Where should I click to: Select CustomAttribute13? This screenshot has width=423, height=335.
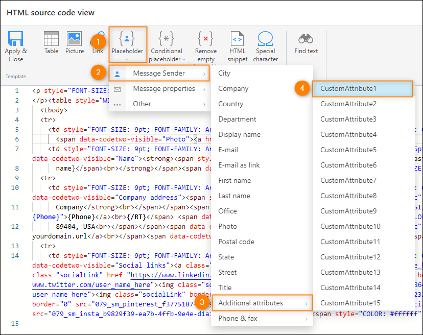point(364,272)
